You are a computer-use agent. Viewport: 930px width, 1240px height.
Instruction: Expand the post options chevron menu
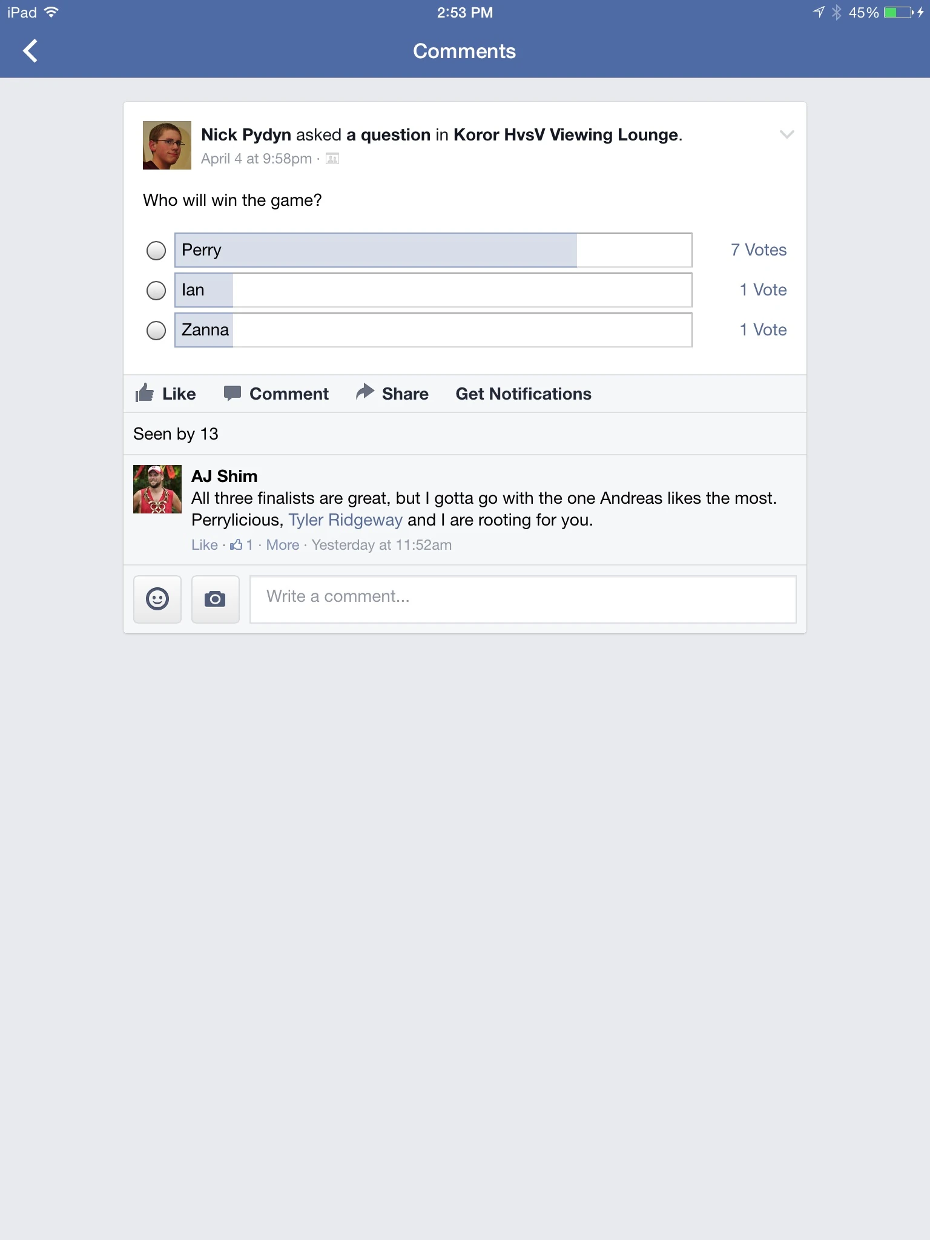click(x=787, y=134)
